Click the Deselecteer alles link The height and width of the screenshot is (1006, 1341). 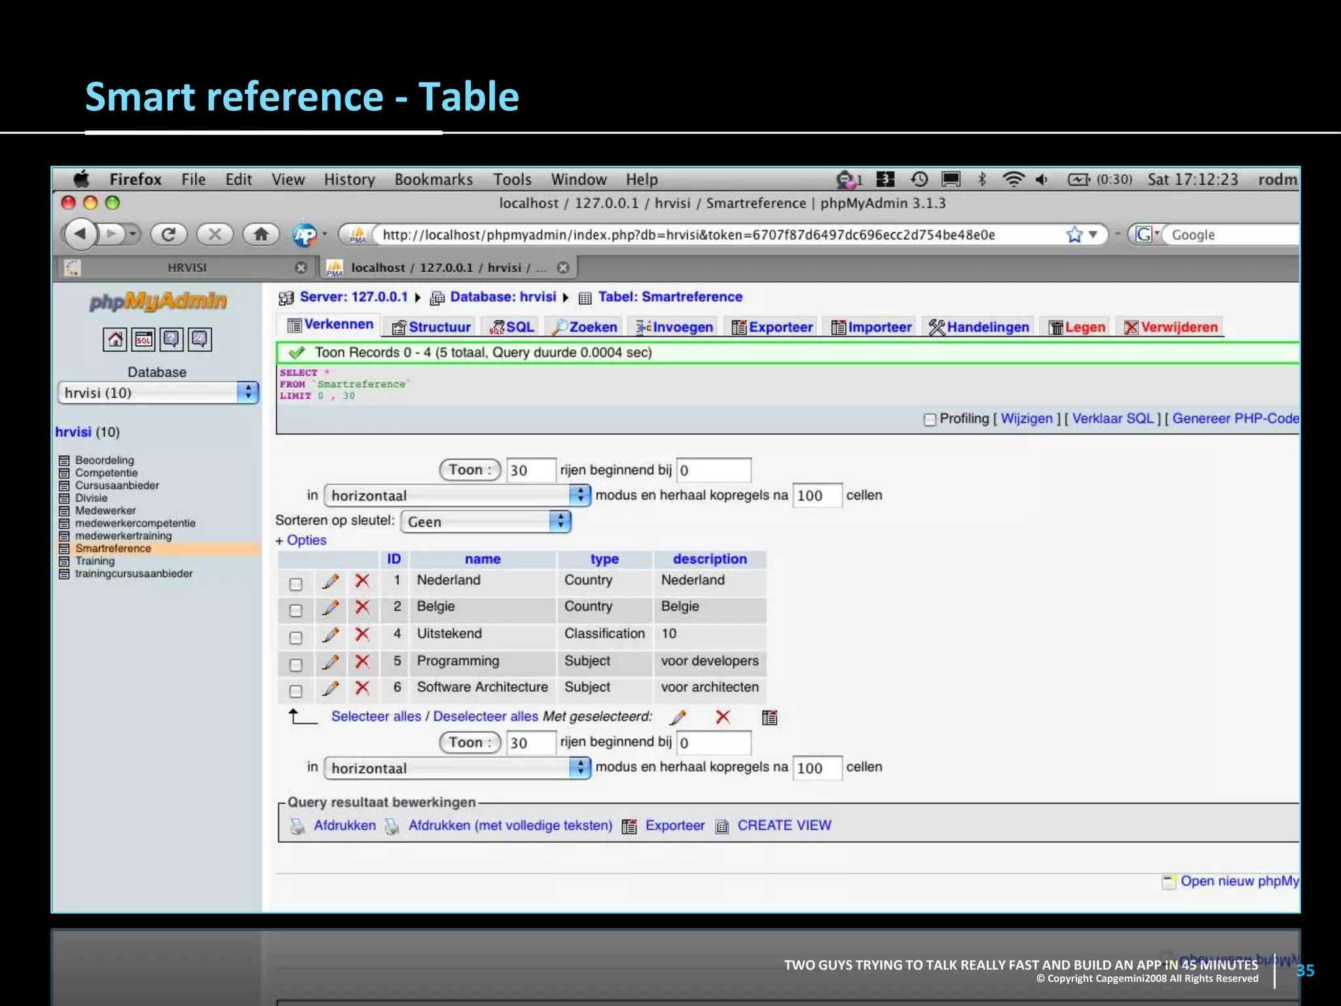[x=486, y=717]
